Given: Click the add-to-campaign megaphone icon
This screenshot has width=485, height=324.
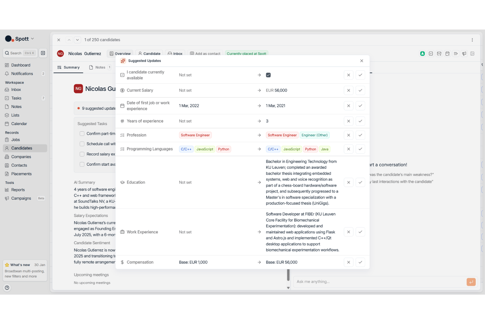Looking at the screenshot, I should (464, 54).
